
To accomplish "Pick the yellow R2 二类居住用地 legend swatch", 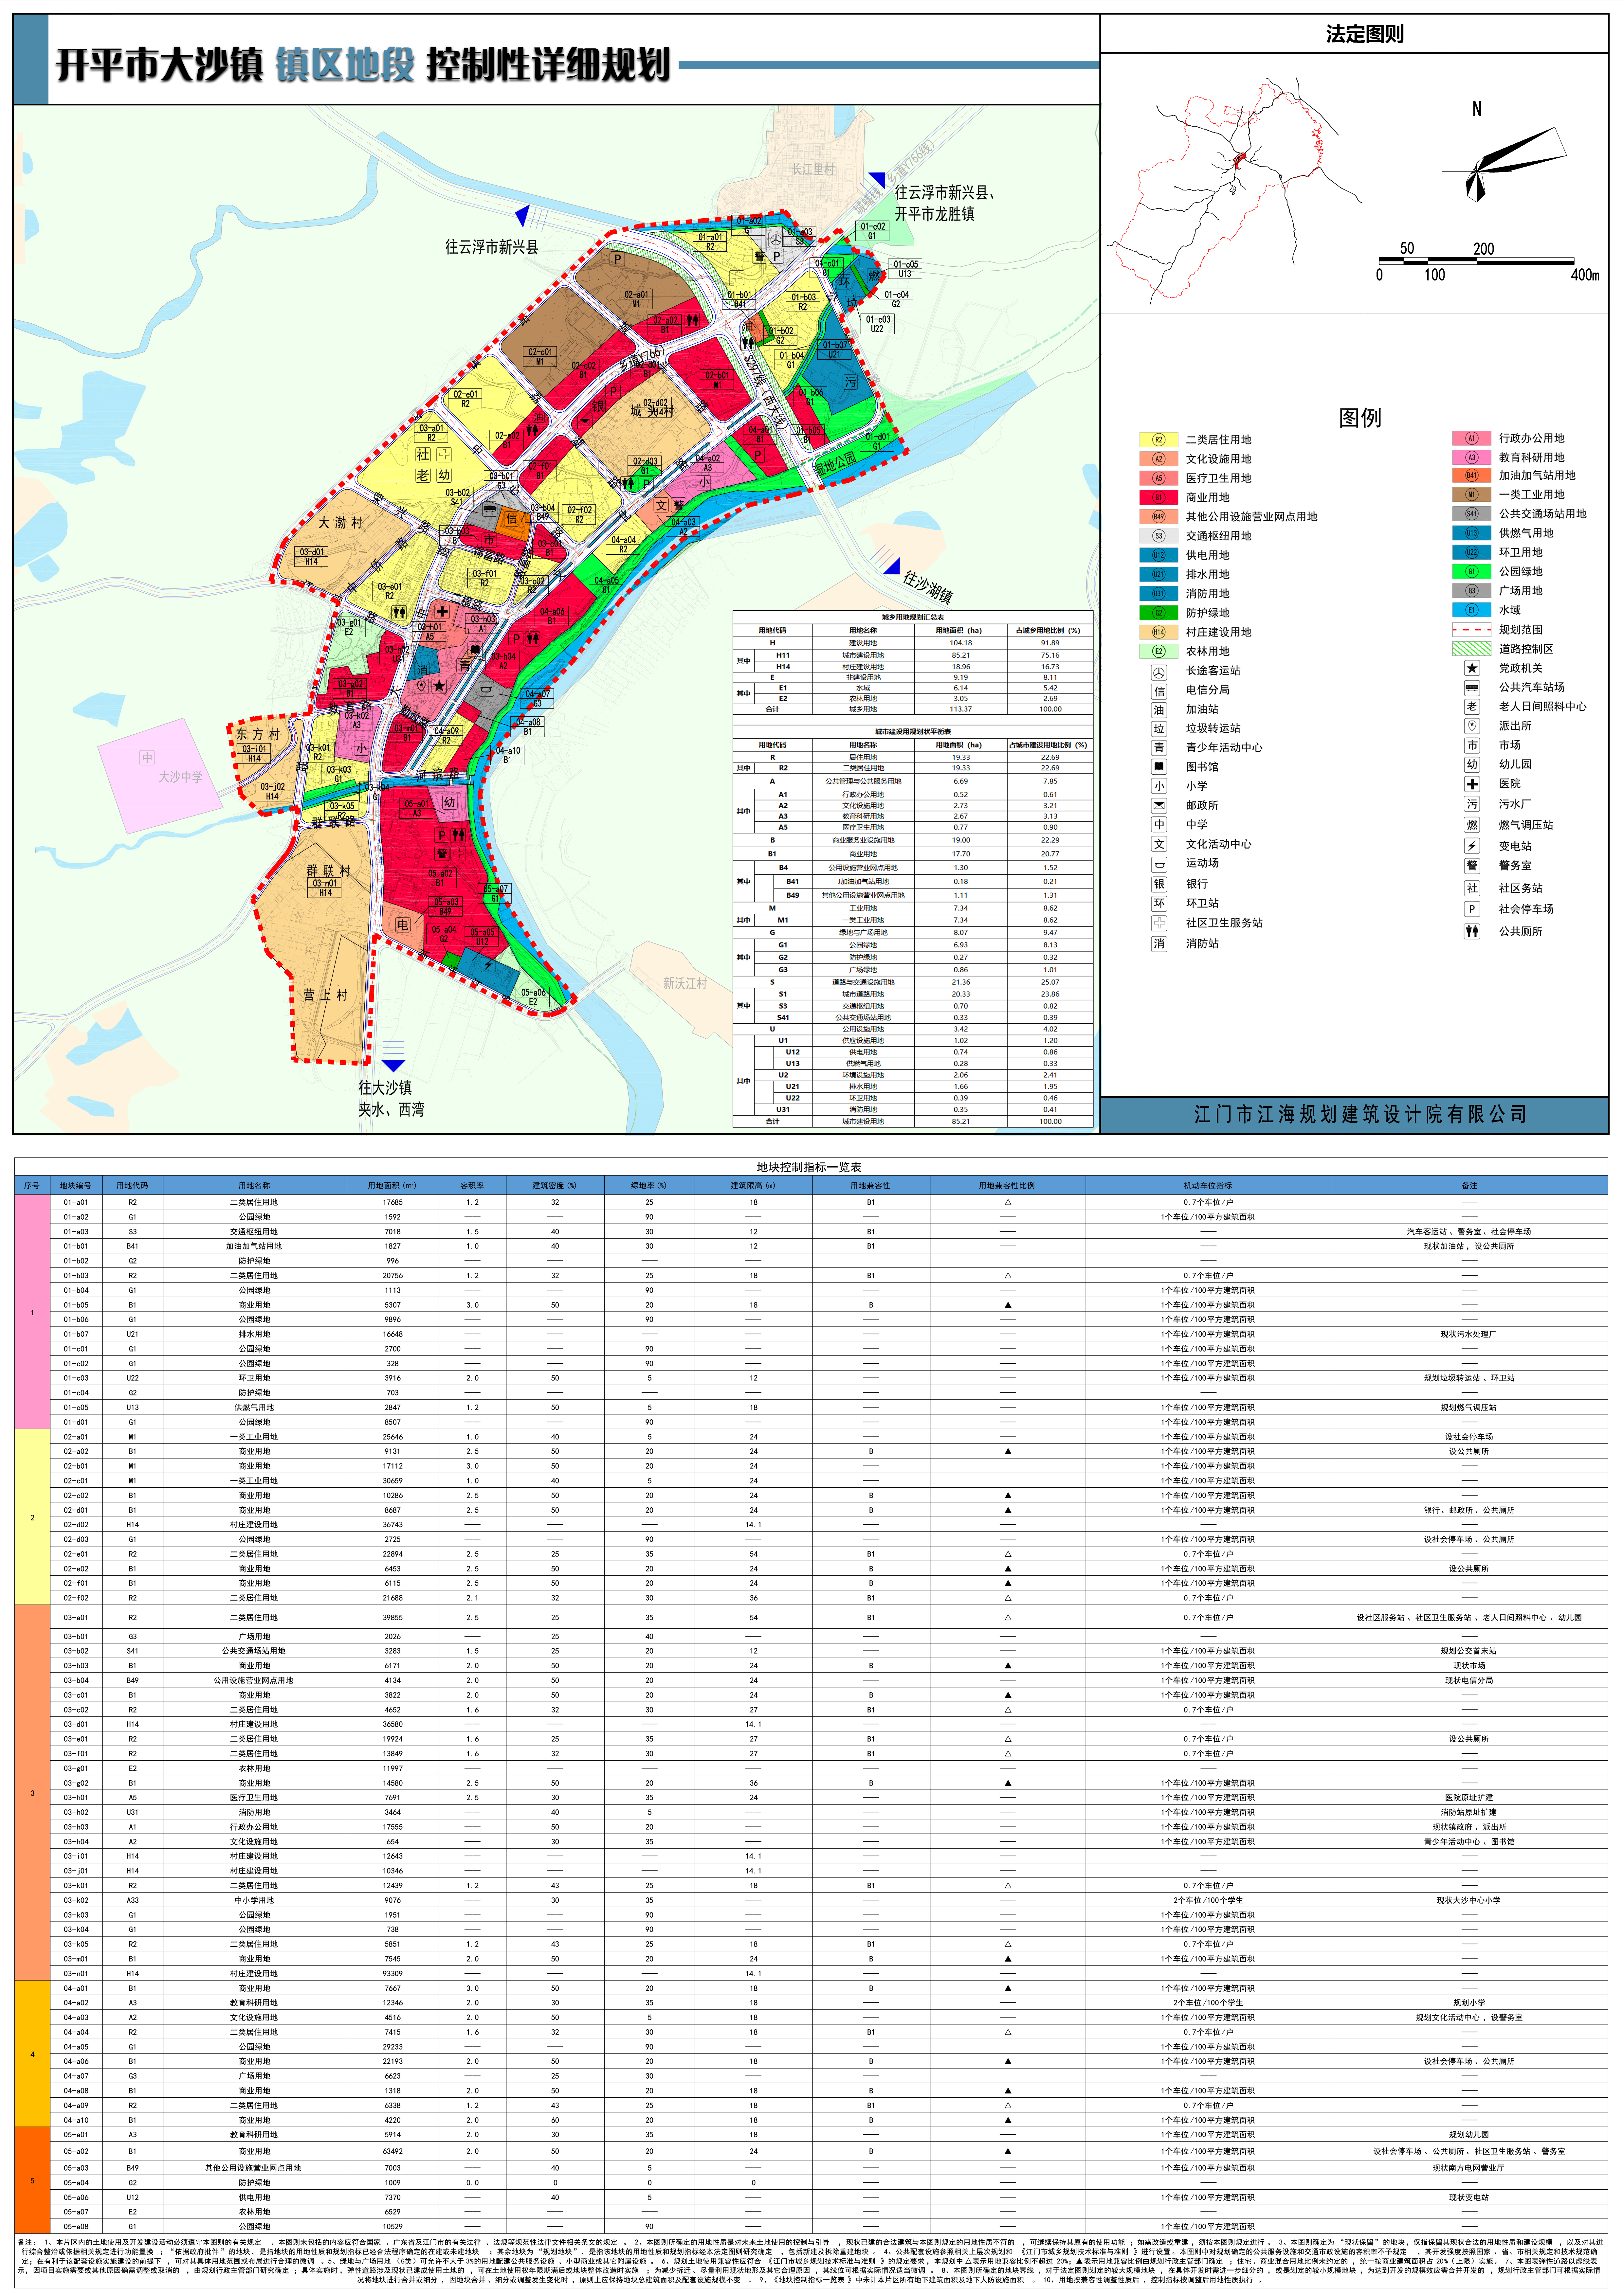I will [1159, 440].
